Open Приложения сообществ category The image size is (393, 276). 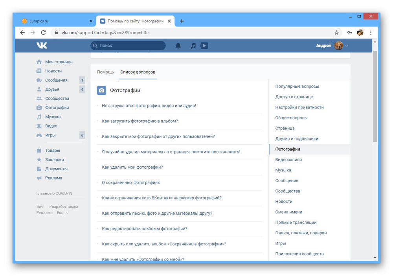[x=299, y=254]
